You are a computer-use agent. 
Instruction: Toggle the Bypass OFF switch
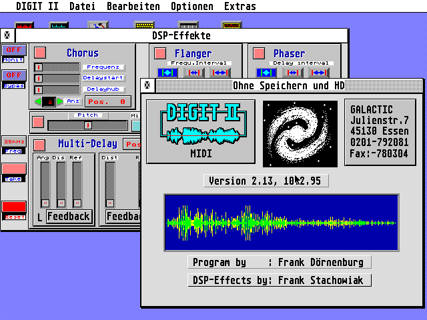pyautogui.click(x=13, y=75)
